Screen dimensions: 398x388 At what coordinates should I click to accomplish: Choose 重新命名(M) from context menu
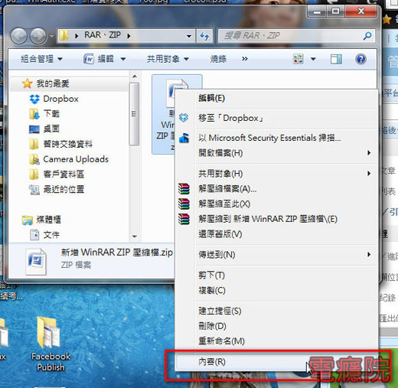276,341
